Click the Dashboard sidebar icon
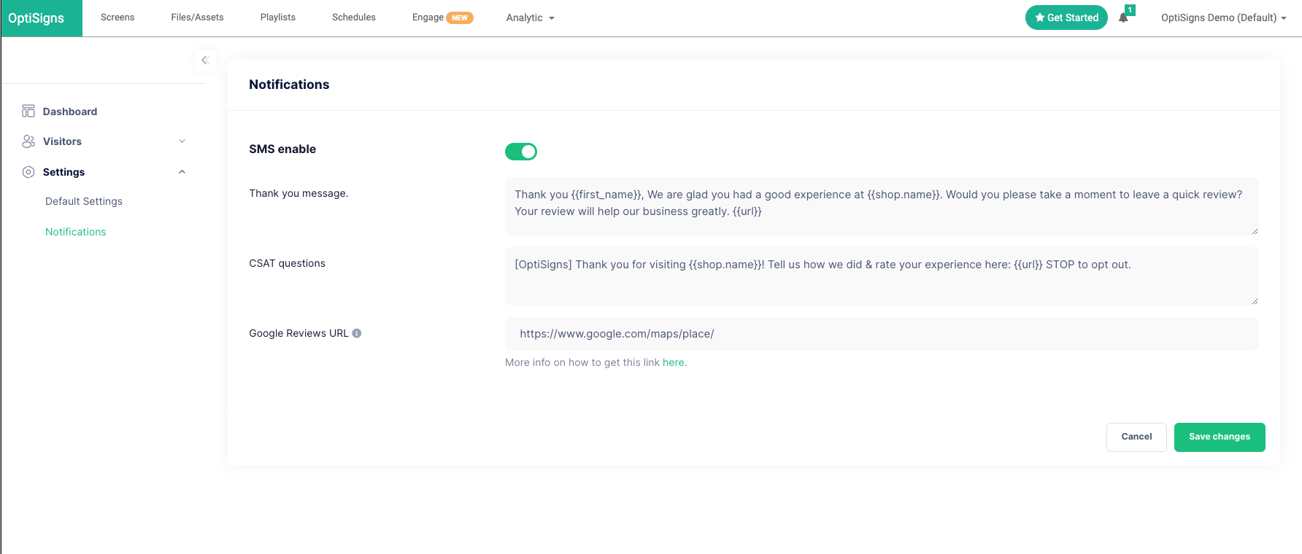 pos(28,111)
